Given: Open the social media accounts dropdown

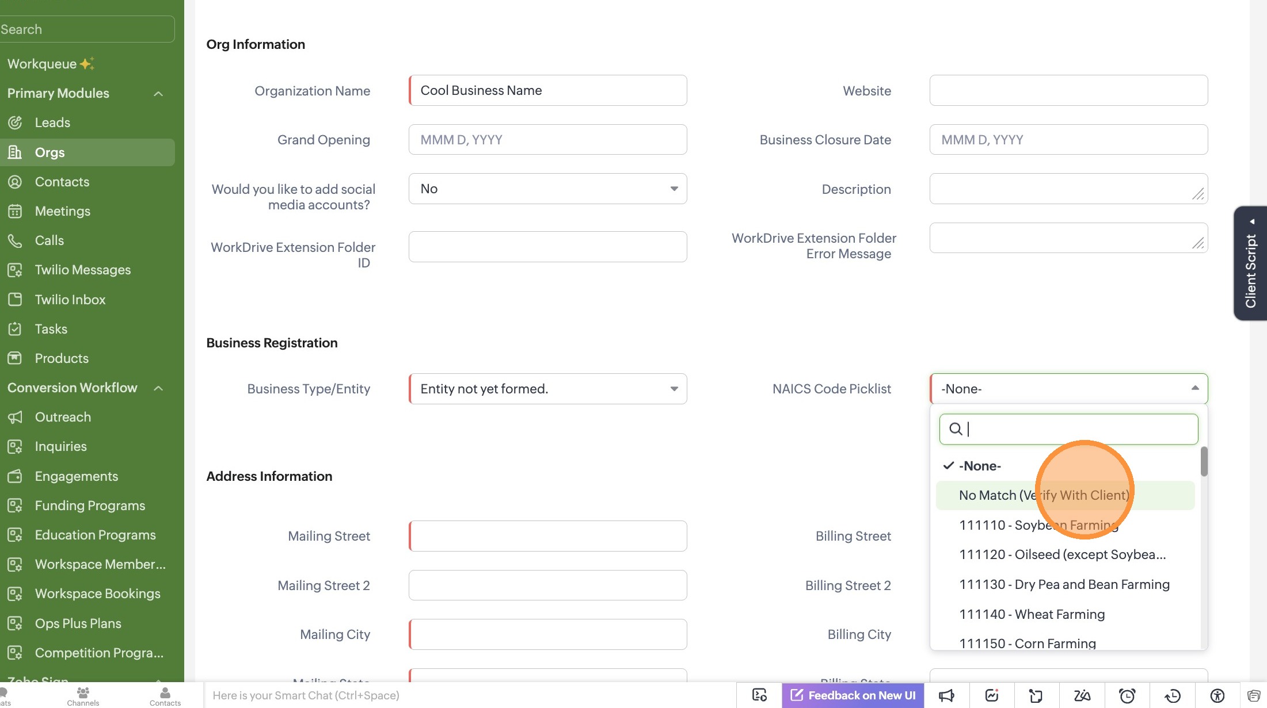Looking at the screenshot, I should 547,189.
